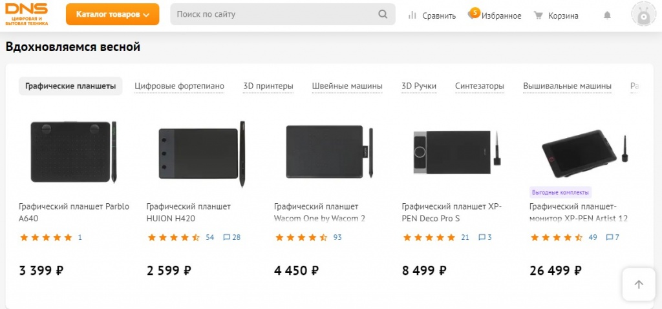Open Wacom One by Wacom 2 link
Image resolution: width=662 pixels, height=309 pixels.
[x=319, y=212]
